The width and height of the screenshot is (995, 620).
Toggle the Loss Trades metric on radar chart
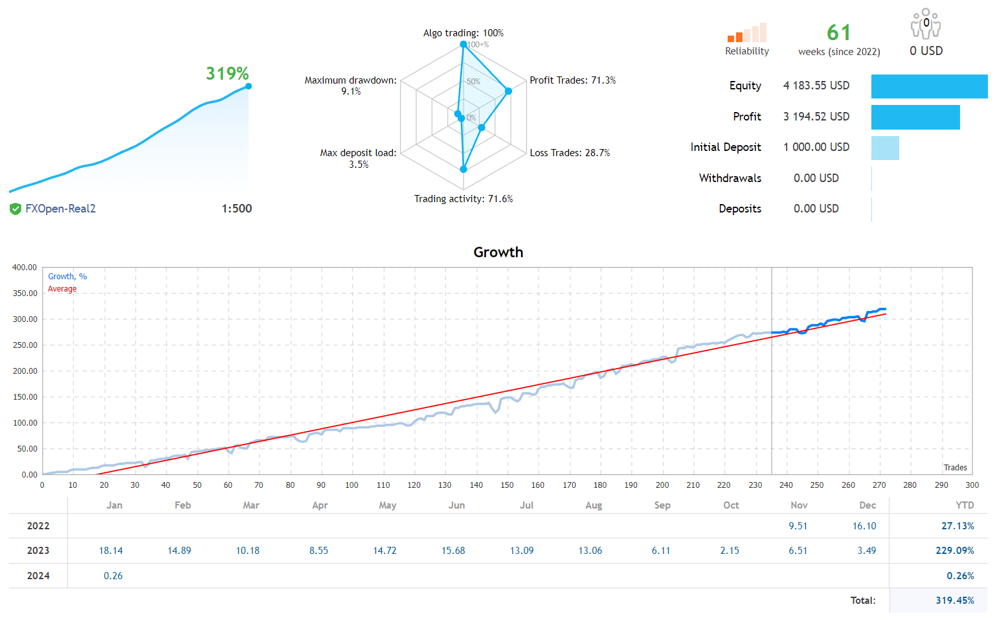coord(482,128)
